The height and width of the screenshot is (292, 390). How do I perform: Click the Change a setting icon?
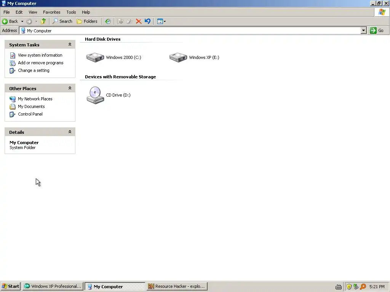pyautogui.click(x=12, y=71)
